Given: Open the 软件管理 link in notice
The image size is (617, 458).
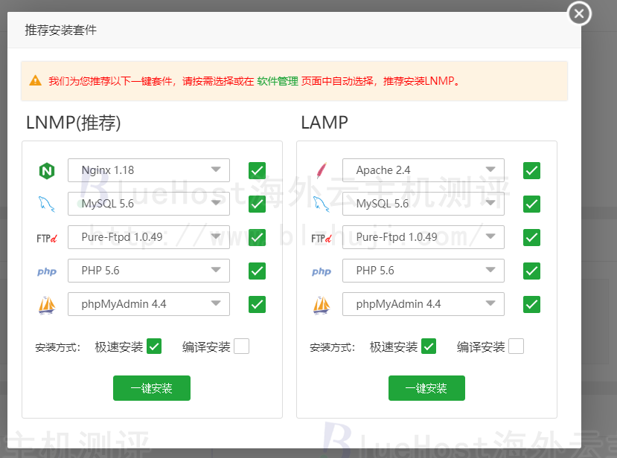Looking at the screenshot, I should coord(278,81).
